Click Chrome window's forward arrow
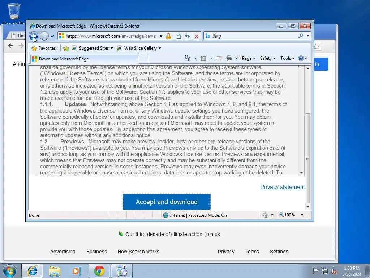 [21, 46]
